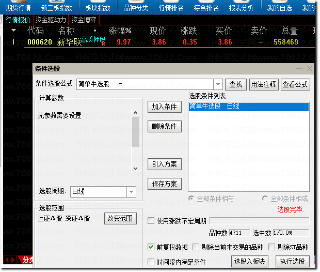Screen dimensions: 320x272
Task: Click the red 分类 tab at bottom
Action: coord(26,260)
